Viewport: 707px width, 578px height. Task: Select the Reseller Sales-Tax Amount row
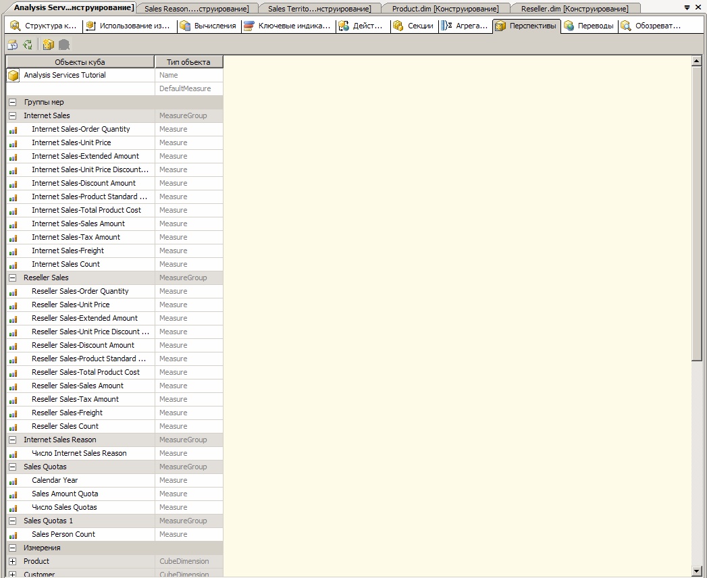point(115,400)
